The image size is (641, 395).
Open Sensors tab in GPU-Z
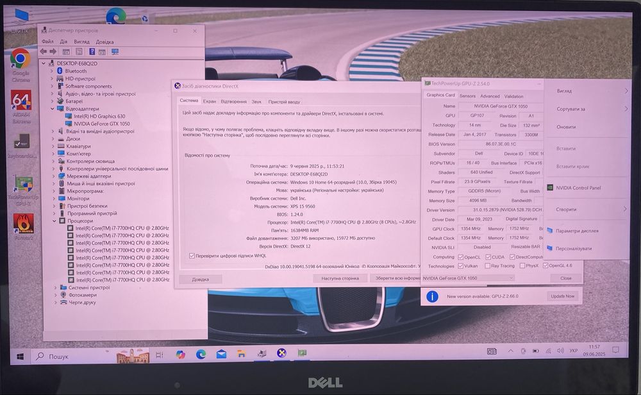[467, 96]
